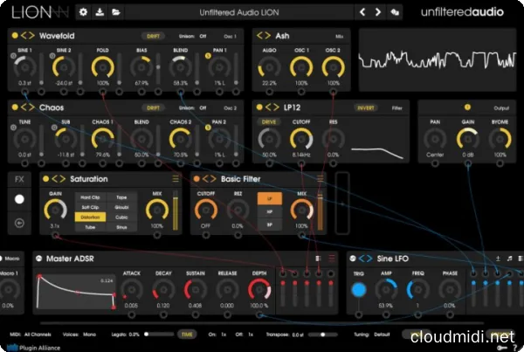Toggle DRIFT on the Chaos oscillator
Image resolution: width=524 pixels, height=352 pixels.
click(x=154, y=107)
